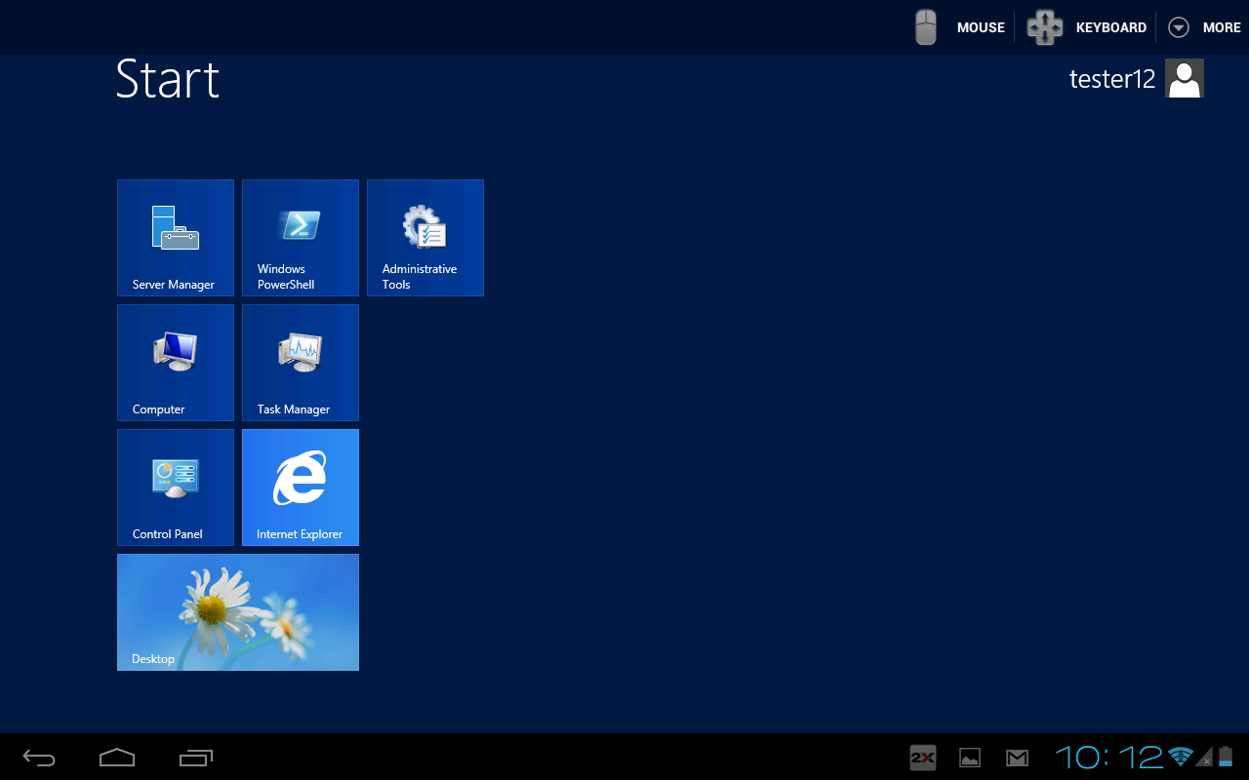Image resolution: width=1249 pixels, height=780 pixels.
Task: Show the 2X client session indicator
Action: (x=921, y=757)
